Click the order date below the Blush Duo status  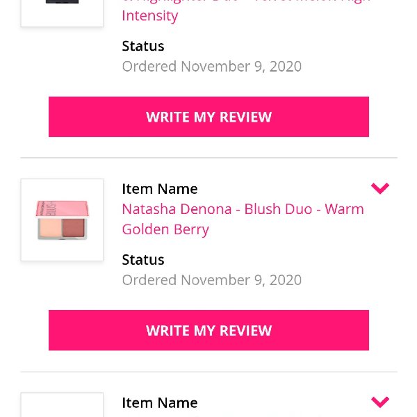pos(212,280)
